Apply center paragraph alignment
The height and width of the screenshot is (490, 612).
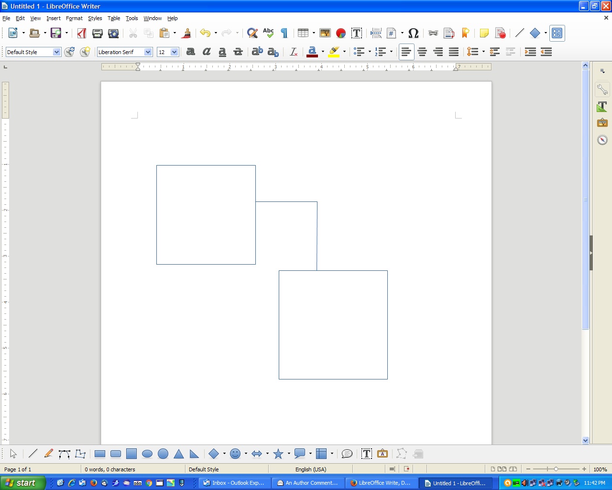(422, 52)
